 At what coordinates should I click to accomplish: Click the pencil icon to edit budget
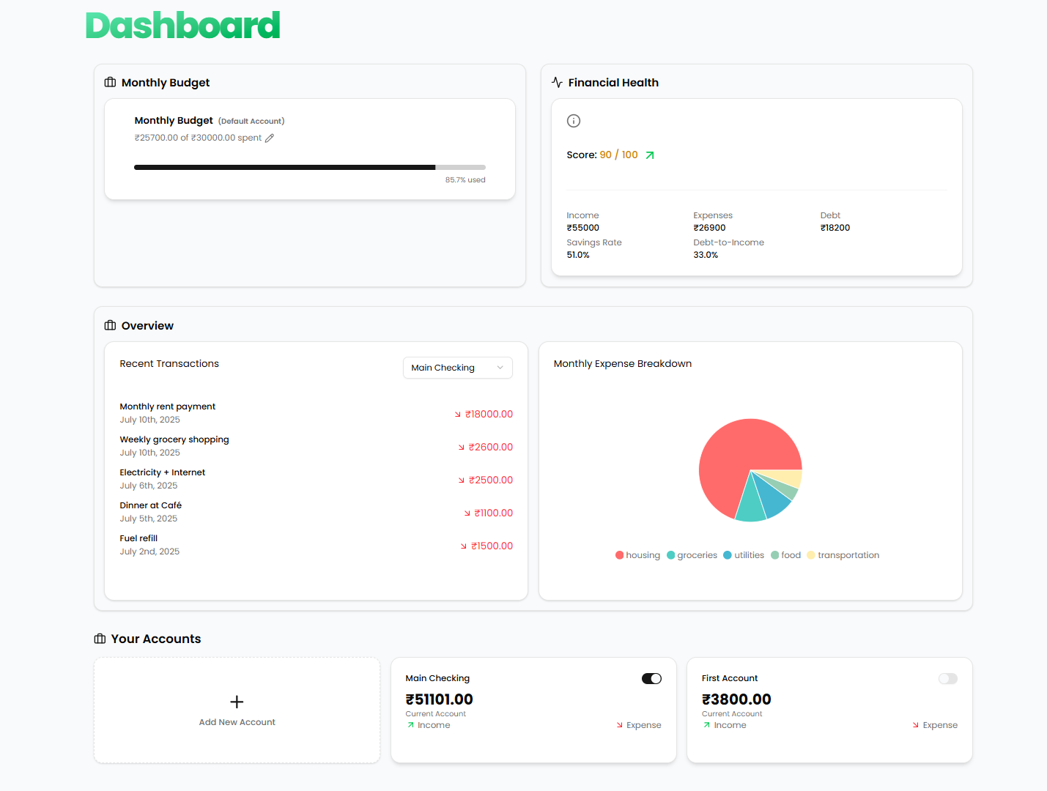269,137
